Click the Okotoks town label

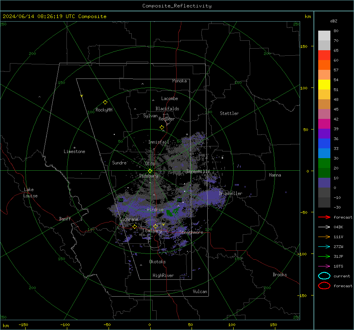tap(157, 262)
